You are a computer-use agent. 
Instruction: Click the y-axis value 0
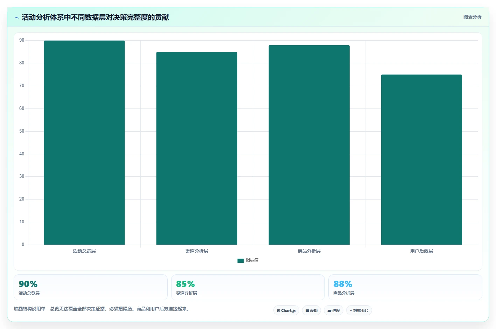click(x=23, y=245)
